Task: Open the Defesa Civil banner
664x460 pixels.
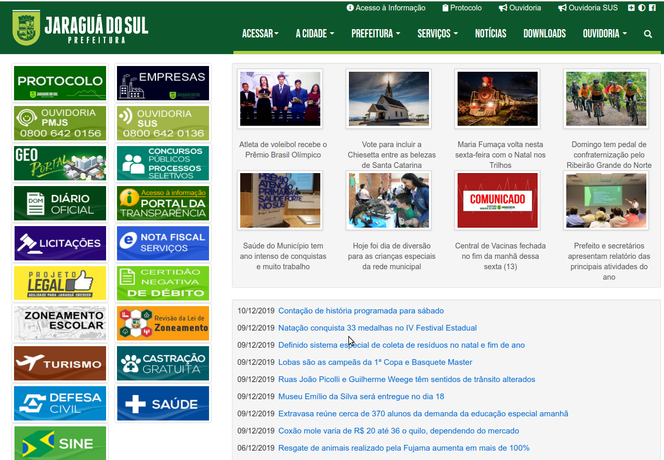Action: pyautogui.click(x=60, y=403)
